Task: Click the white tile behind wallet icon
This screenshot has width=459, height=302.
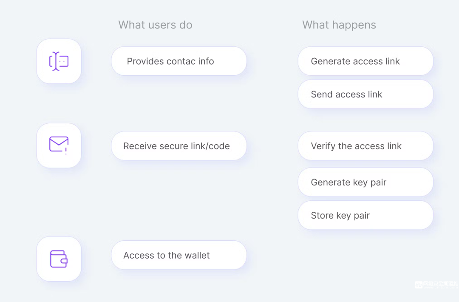Action: coord(59,259)
